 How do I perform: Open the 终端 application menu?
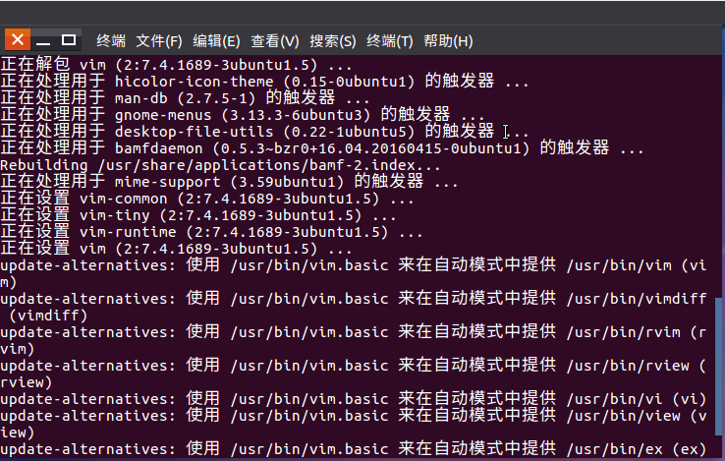[111, 41]
